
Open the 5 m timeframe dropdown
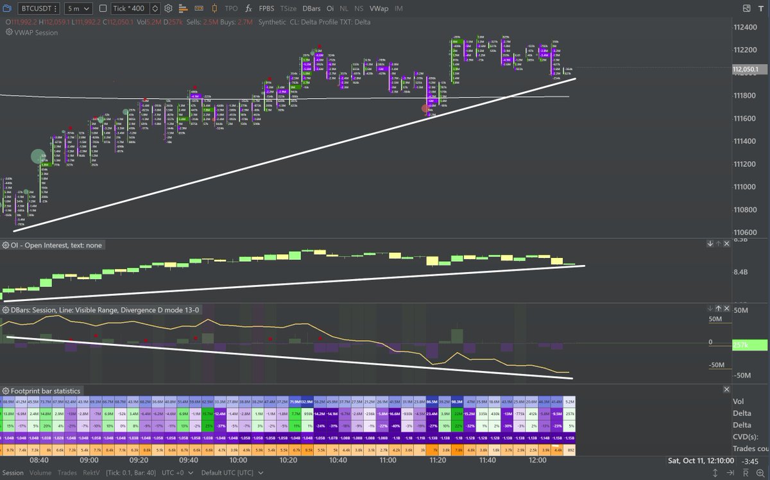[x=78, y=9]
